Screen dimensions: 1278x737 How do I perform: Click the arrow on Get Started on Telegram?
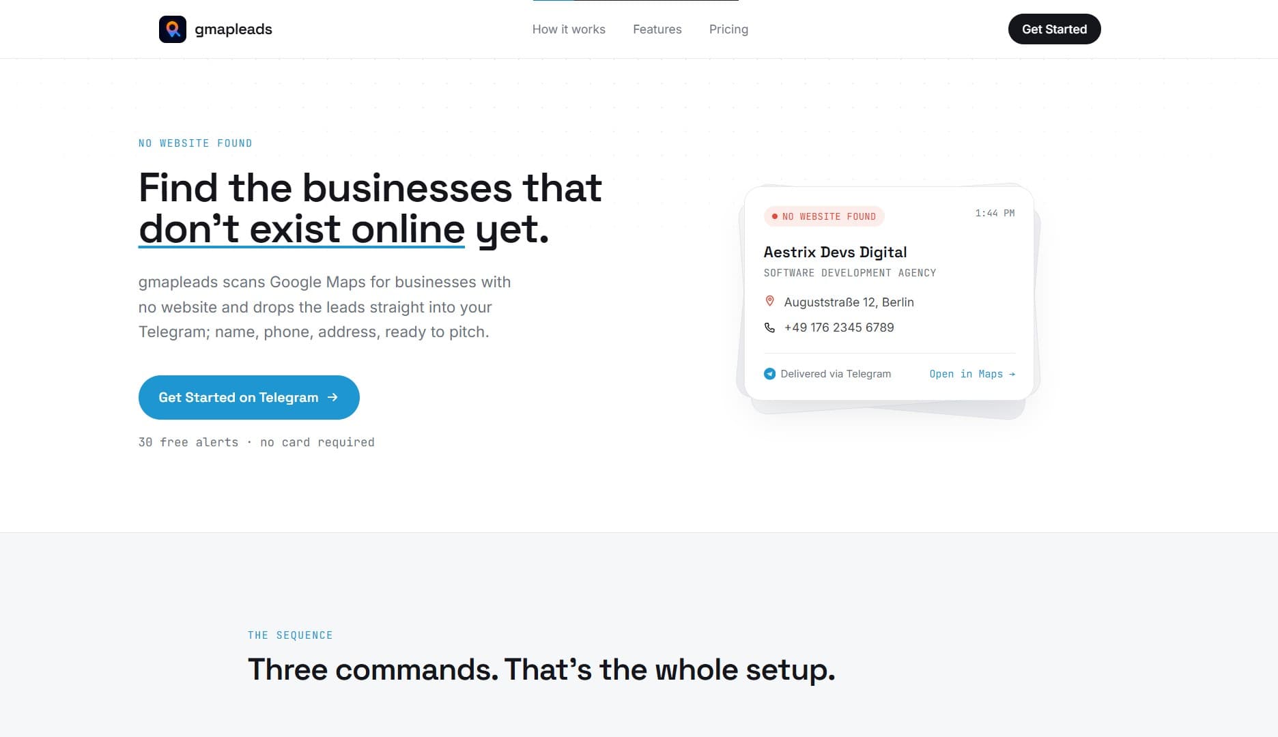click(332, 397)
